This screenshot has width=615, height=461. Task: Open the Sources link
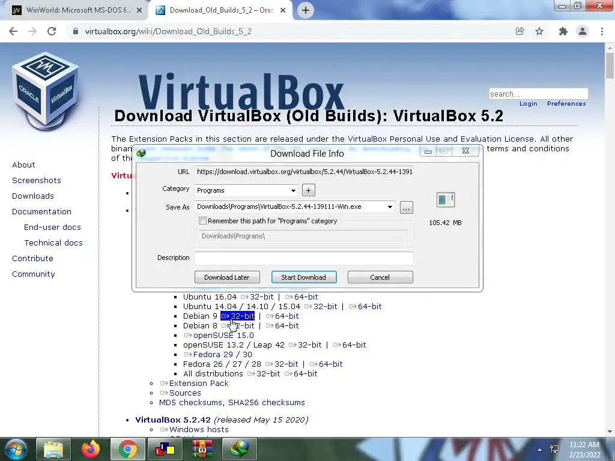point(180,393)
